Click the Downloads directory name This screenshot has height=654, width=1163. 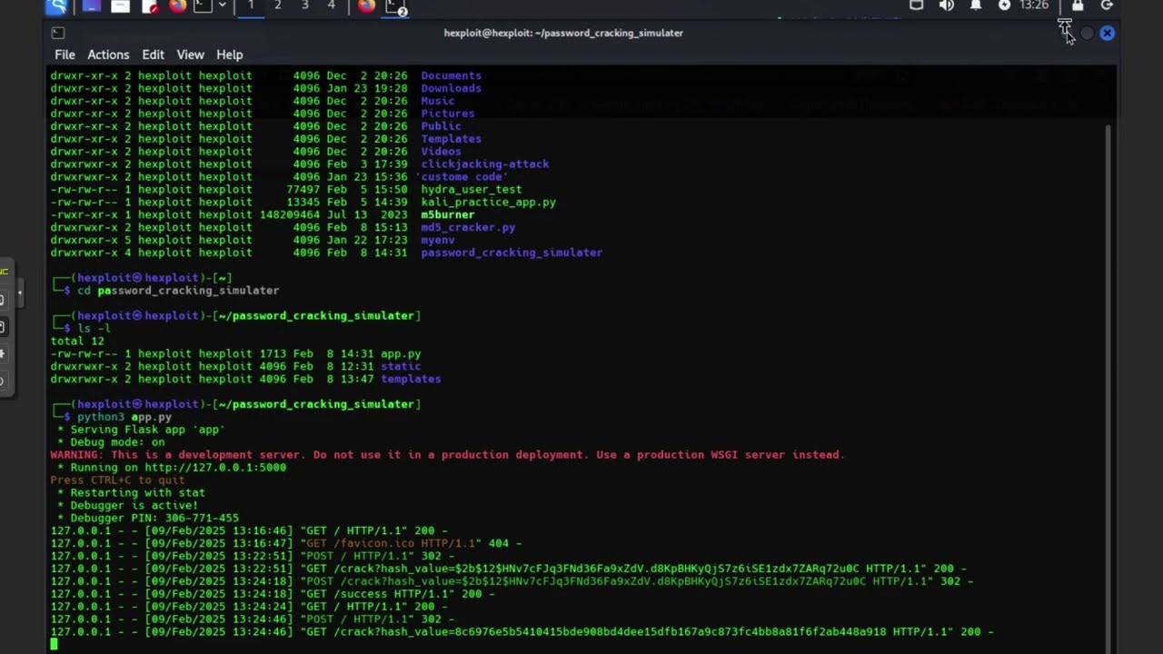point(451,88)
